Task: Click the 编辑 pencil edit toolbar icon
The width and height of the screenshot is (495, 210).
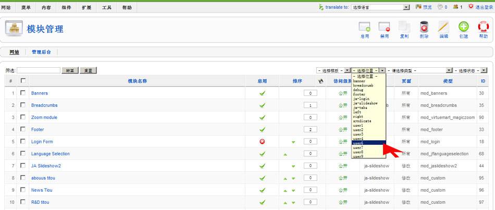Action: (x=443, y=27)
